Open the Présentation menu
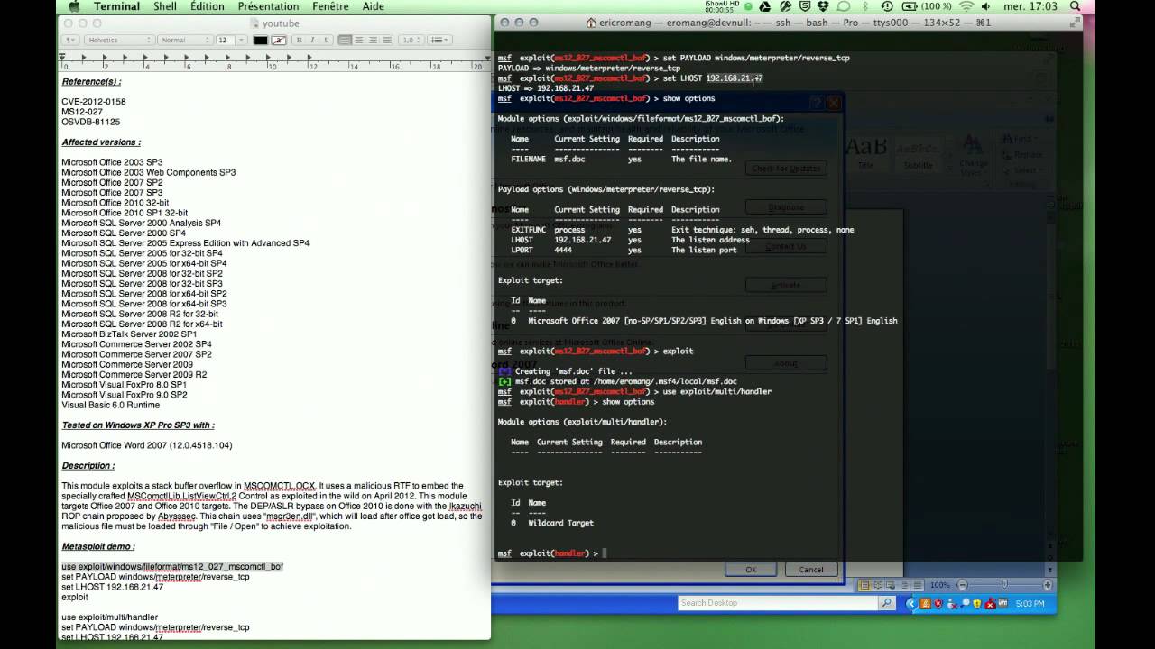 268,6
